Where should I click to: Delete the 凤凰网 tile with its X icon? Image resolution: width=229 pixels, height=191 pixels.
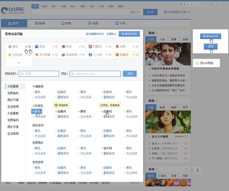click(x=110, y=46)
